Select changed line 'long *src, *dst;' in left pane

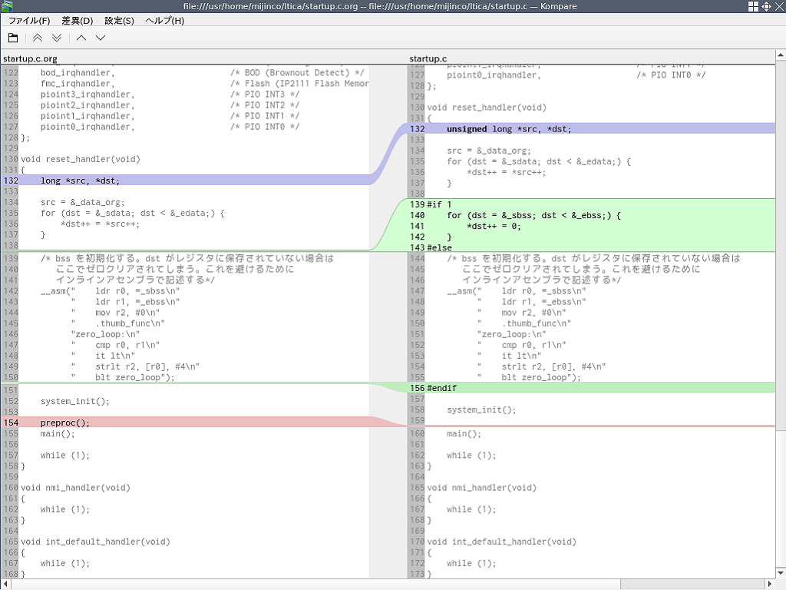click(80, 181)
